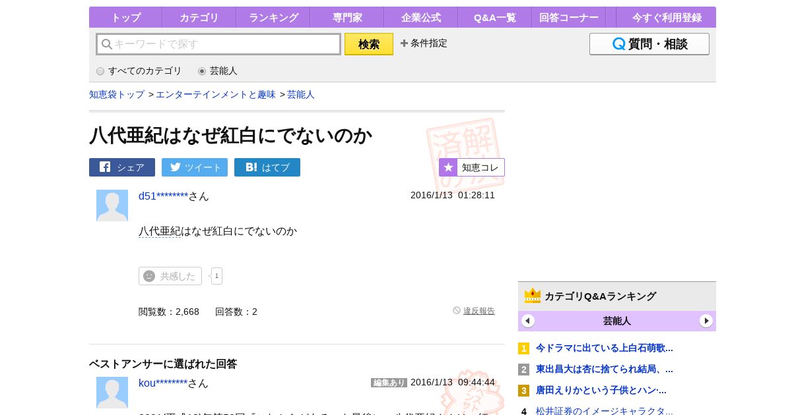Click the 知恵コレ star icon
The width and height of the screenshot is (792, 415).
point(449,167)
